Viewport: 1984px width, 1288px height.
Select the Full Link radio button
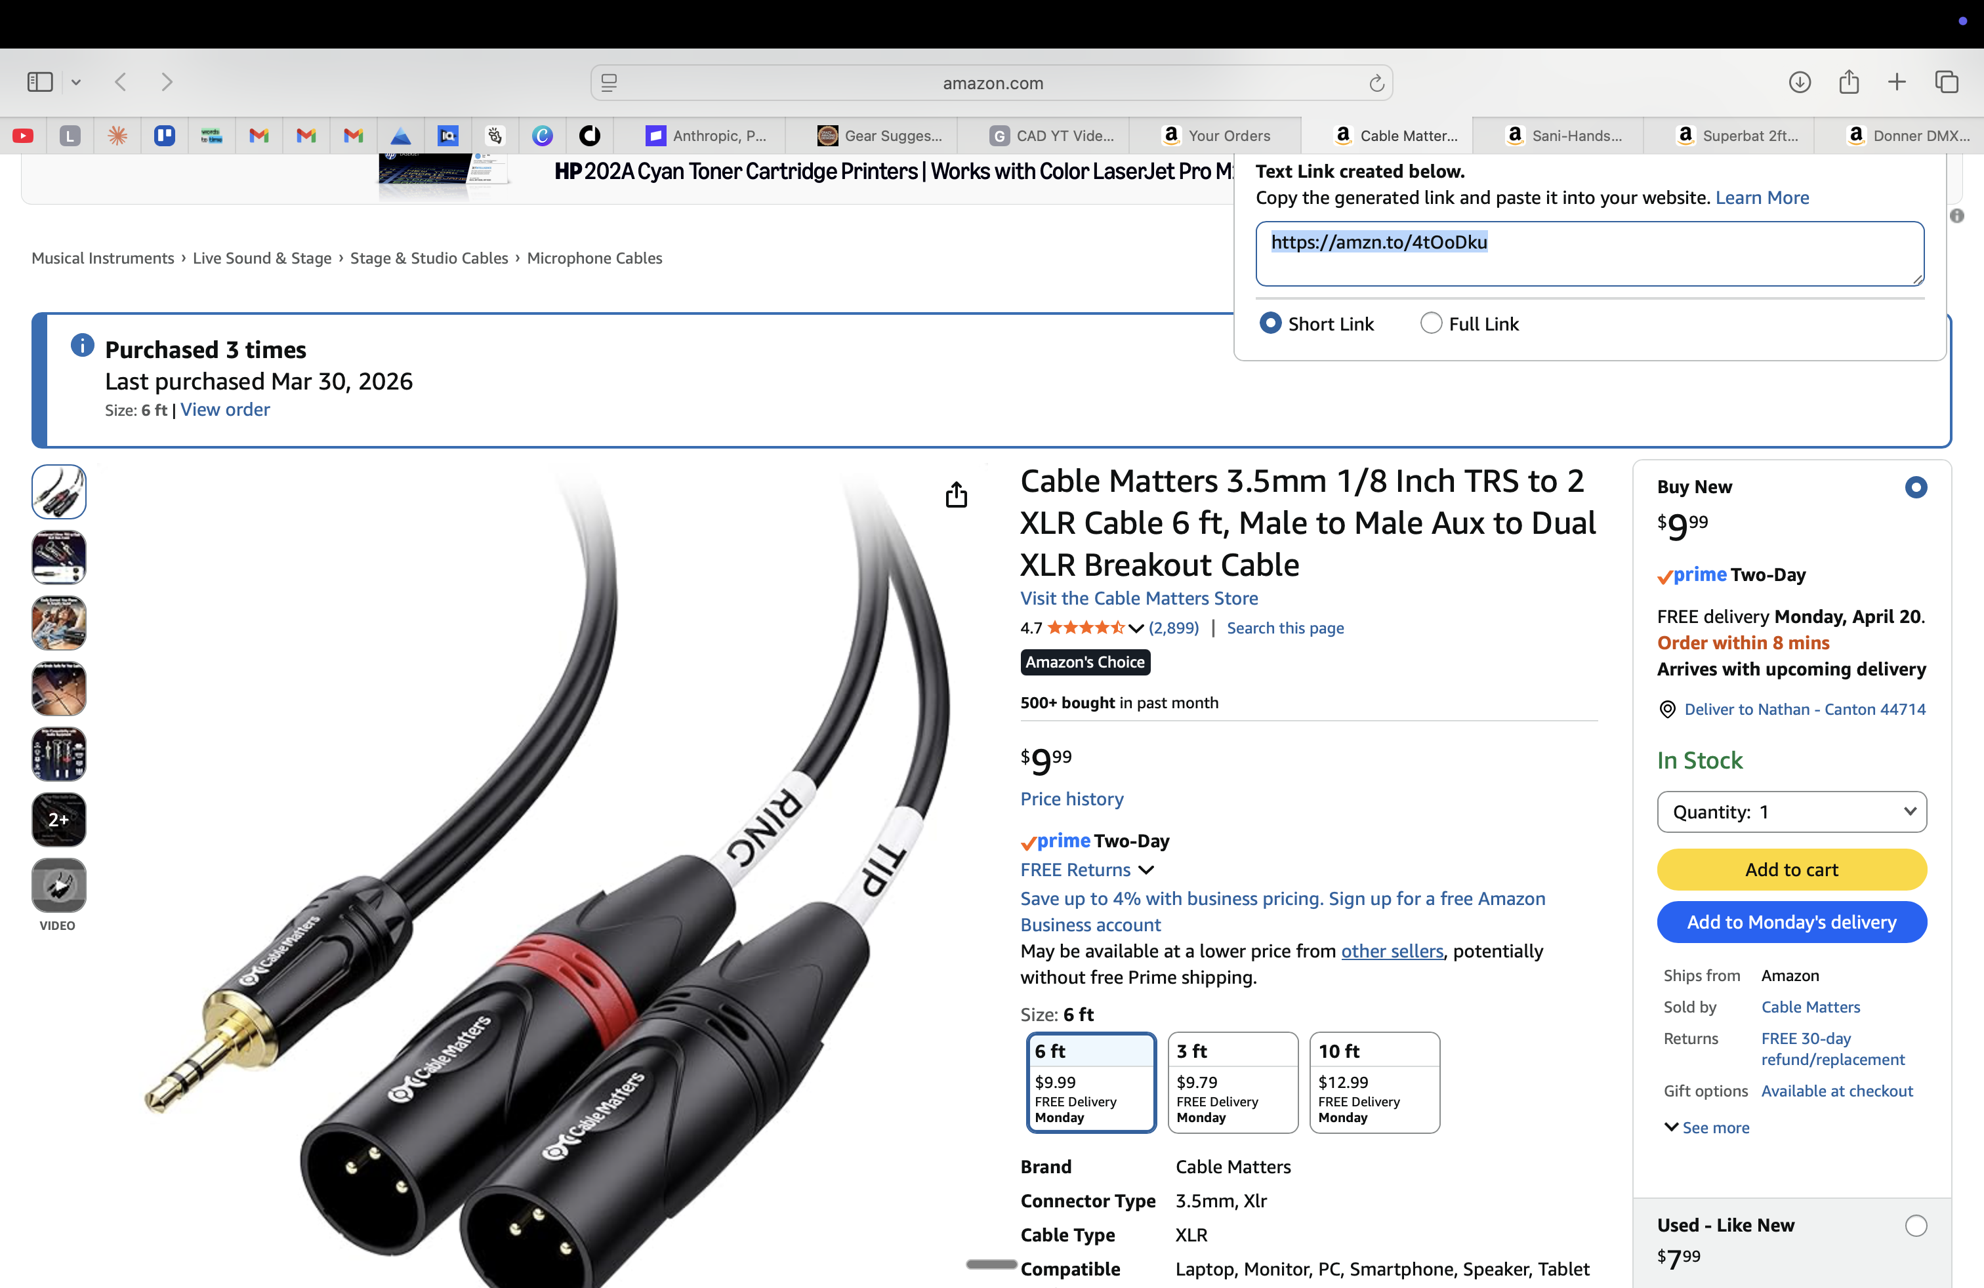[x=1430, y=323]
